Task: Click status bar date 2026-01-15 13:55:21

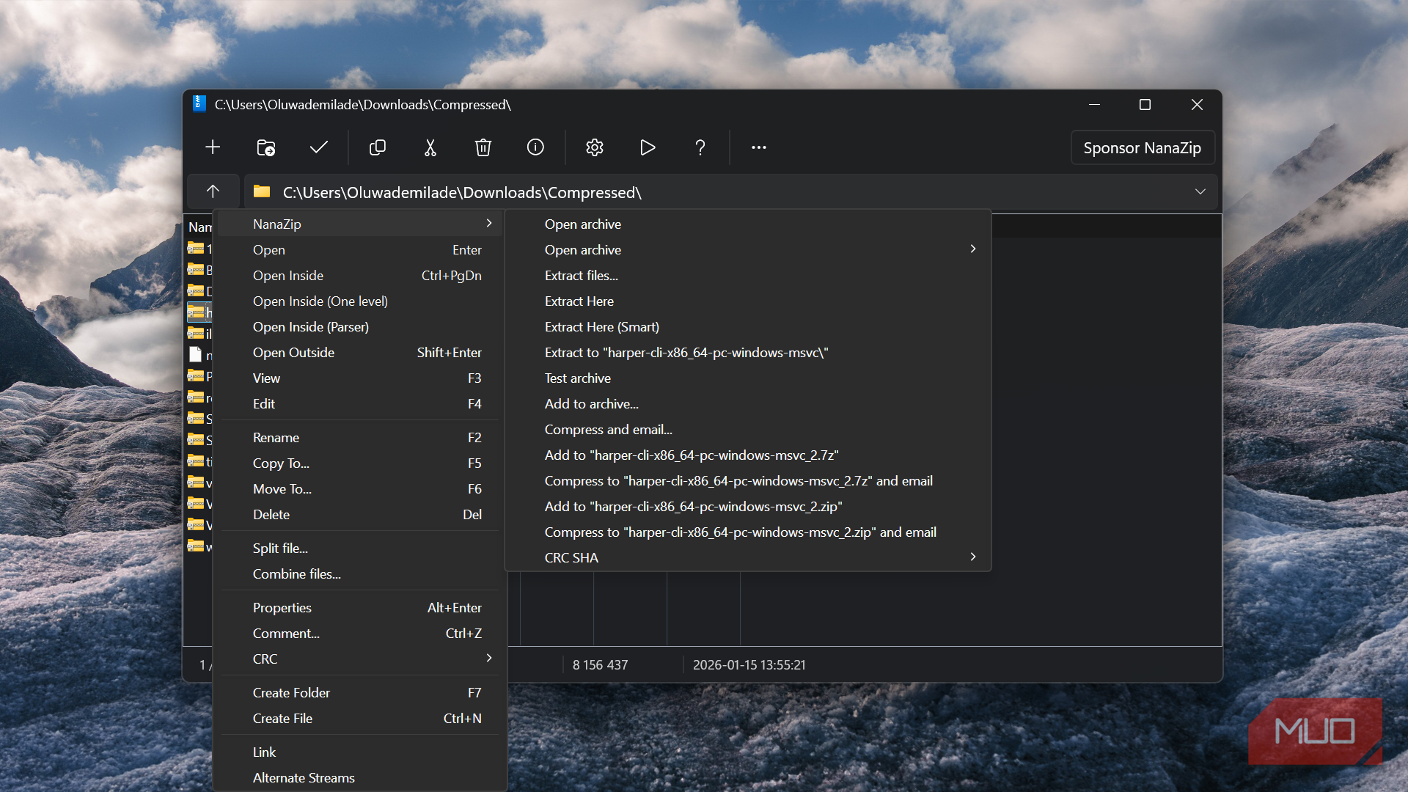Action: (749, 665)
